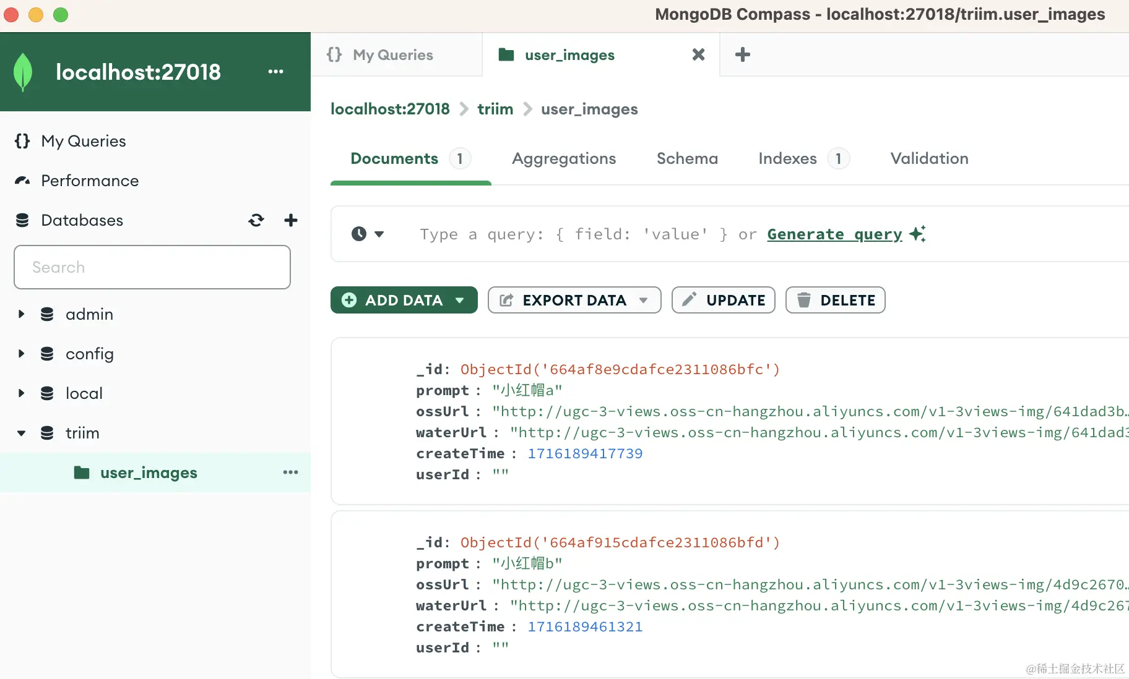The image size is (1129, 679).
Task: Open the Validation tab
Action: pyautogui.click(x=929, y=159)
